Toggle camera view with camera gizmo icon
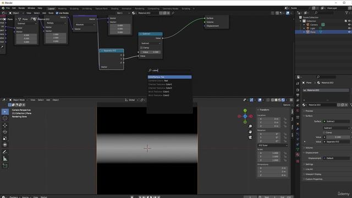Screen dimensions: 352x198 (250, 137)
